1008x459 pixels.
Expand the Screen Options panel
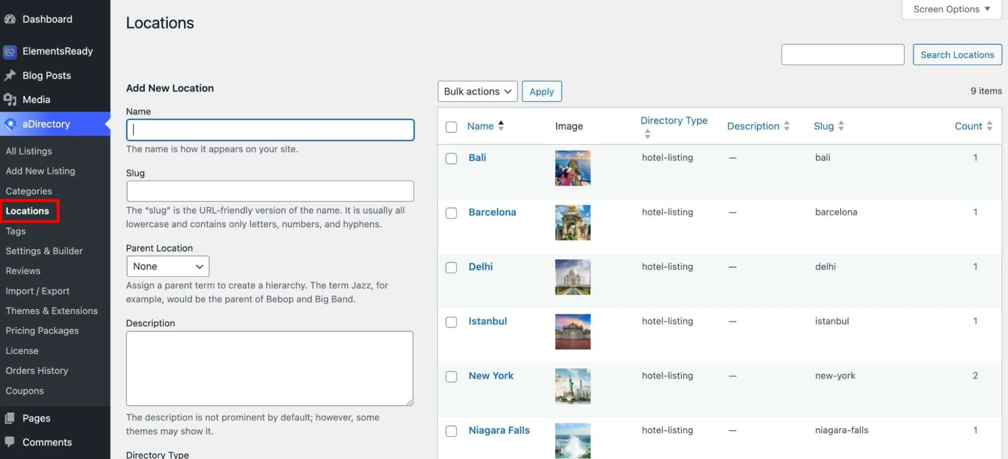[952, 9]
